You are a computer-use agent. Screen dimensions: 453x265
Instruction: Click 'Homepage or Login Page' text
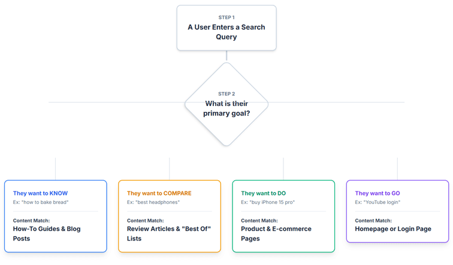tap(393, 229)
